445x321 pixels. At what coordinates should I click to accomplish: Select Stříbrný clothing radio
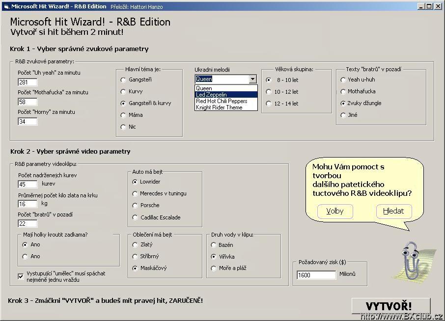point(135,257)
